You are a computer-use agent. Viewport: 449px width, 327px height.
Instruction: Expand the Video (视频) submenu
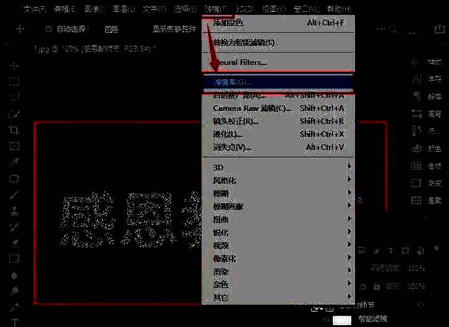click(x=278, y=245)
